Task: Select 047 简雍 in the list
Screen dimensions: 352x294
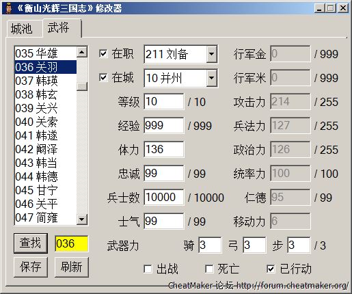Action: [x=46, y=217]
